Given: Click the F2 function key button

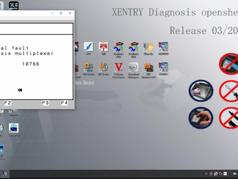Looking at the screenshot, I should point(7,103).
